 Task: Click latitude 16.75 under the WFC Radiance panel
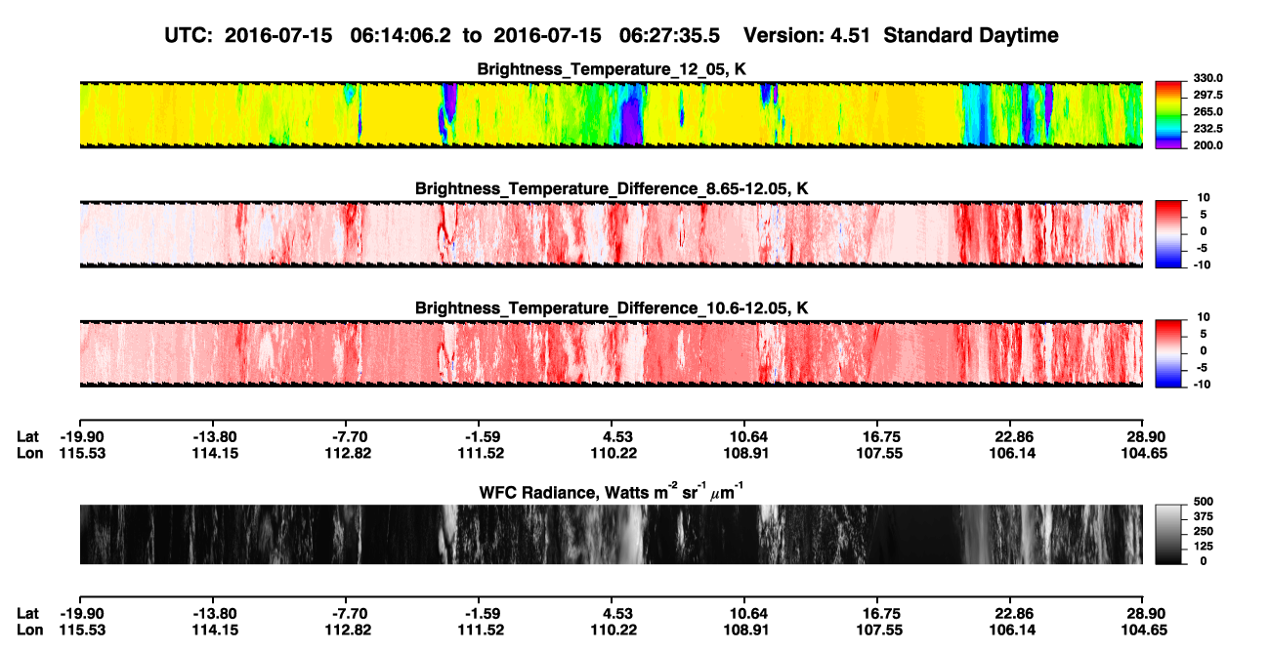[x=879, y=613]
